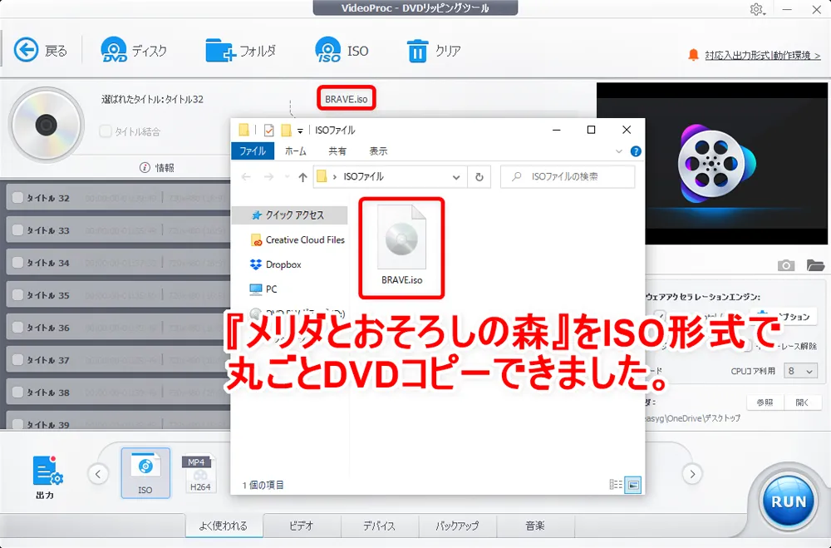Screen dimensions: 831x548
Task: Select MP4 H264 output profile
Action: click(x=199, y=473)
